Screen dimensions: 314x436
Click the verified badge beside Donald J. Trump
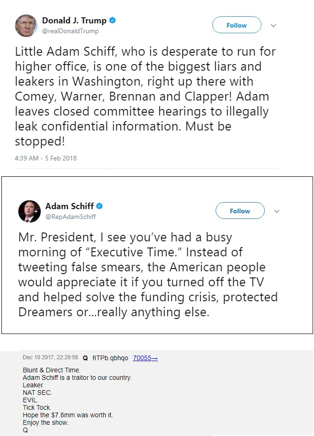(112, 21)
